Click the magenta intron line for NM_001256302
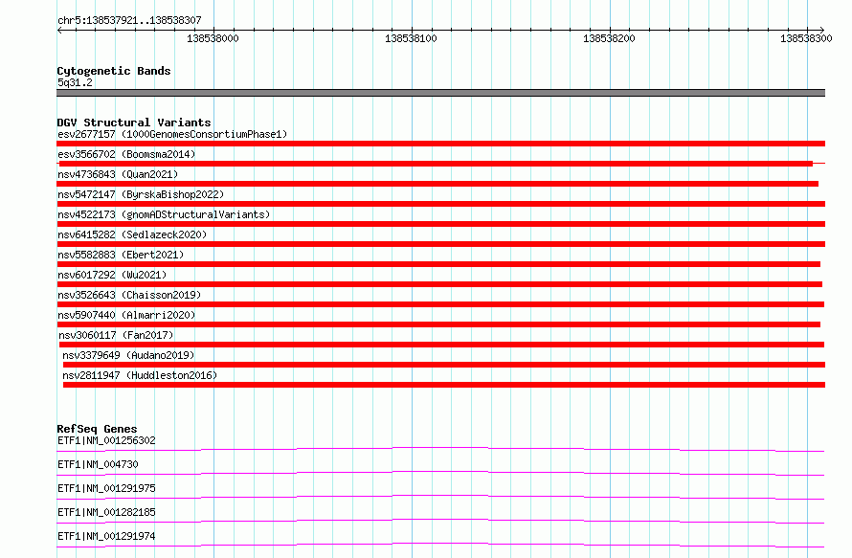Viewport: 852px width, 558px height. click(440, 448)
